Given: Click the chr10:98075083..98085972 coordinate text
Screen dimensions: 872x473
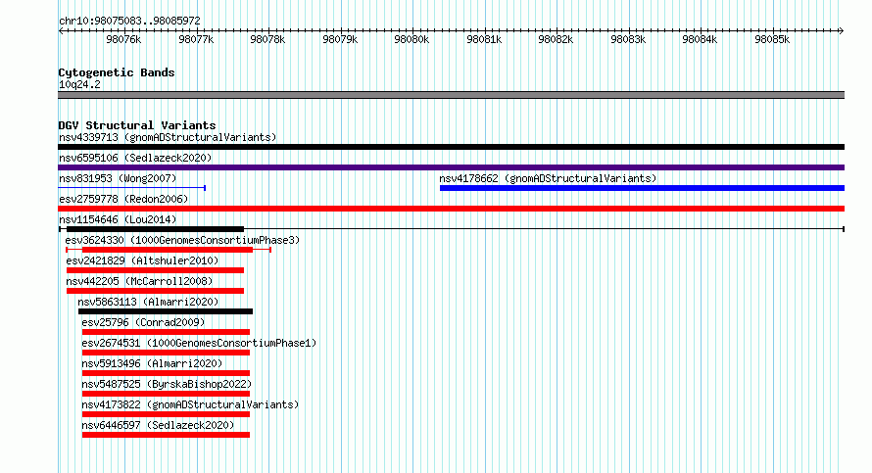Looking at the screenshot, I should click(129, 22).
